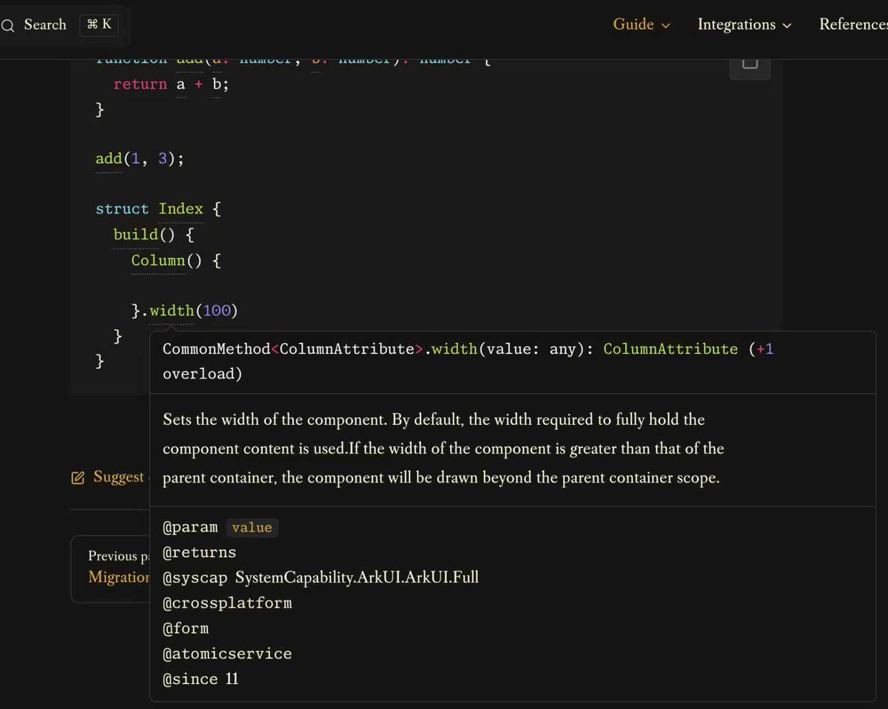
Task: Click the Index struct name
Action: (181, 209)
